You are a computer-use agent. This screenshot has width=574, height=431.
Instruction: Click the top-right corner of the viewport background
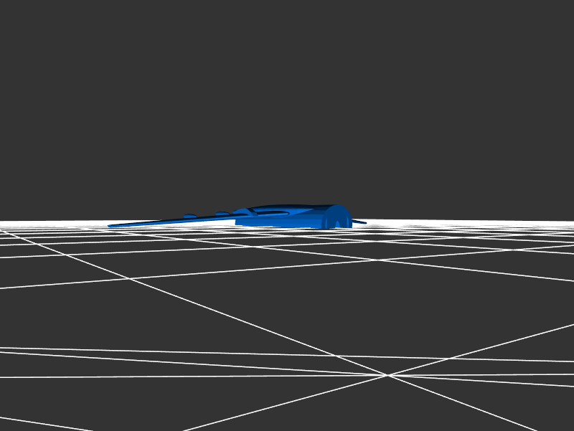tap(570, 4)
